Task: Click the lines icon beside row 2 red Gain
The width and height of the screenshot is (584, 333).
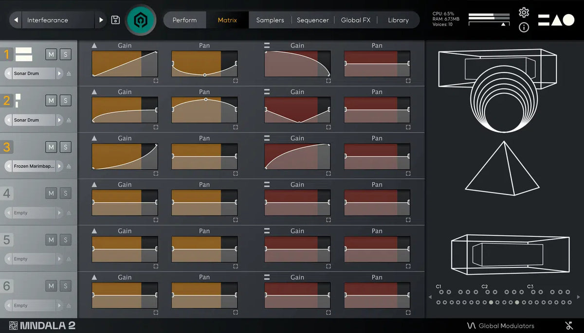Action: tap(267, 92)
